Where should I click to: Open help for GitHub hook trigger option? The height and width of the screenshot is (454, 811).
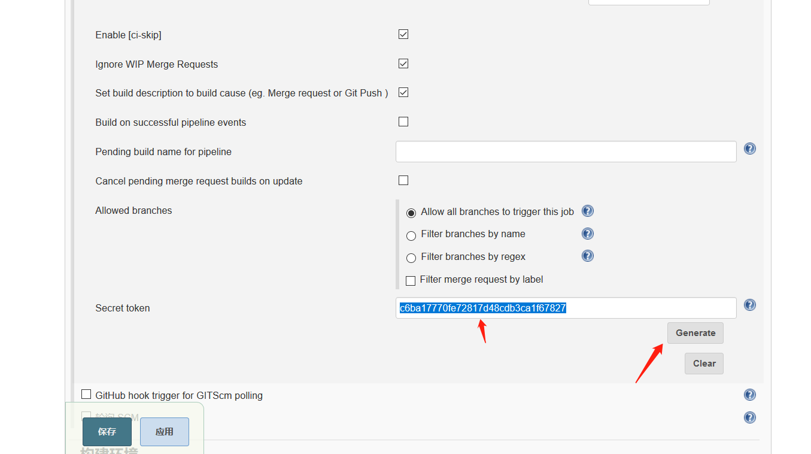pos(749,395)
